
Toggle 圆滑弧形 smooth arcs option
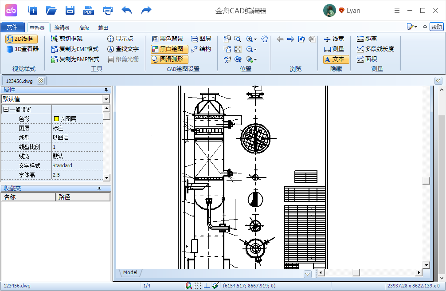pos(169,59)
